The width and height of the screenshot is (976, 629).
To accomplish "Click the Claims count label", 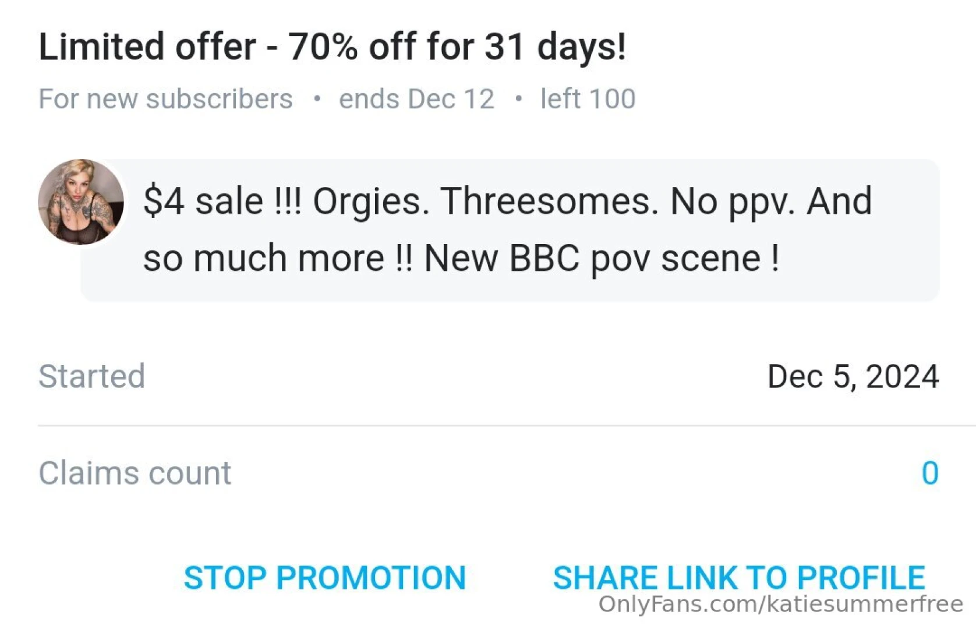I will 135,473.
